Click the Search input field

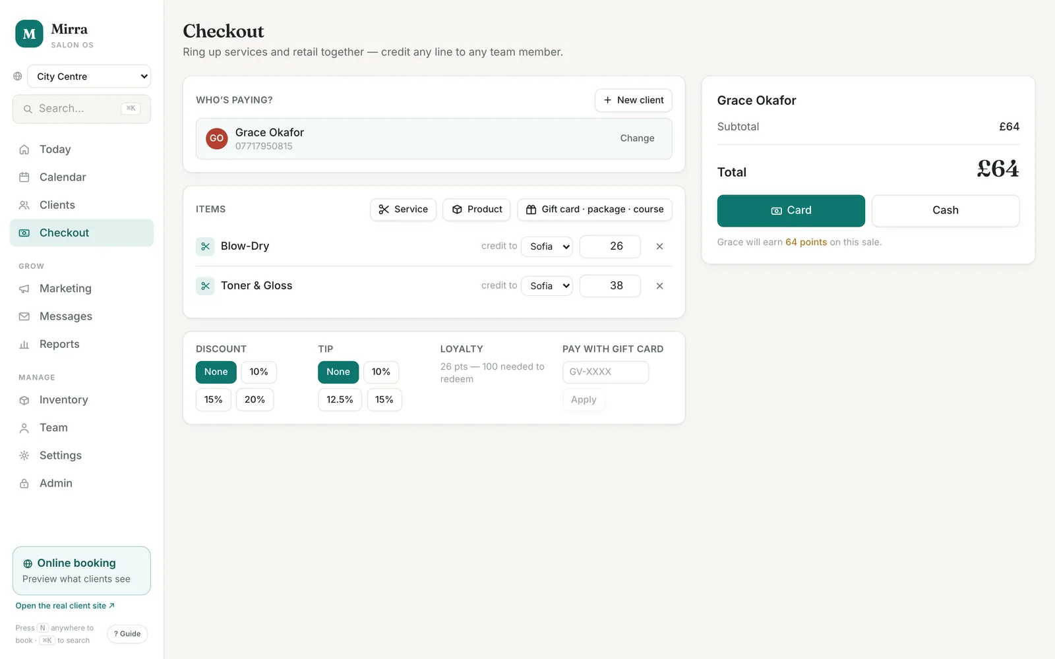82,109
